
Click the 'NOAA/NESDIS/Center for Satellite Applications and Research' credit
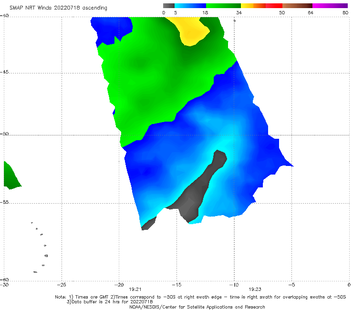(x=197, y=307)
